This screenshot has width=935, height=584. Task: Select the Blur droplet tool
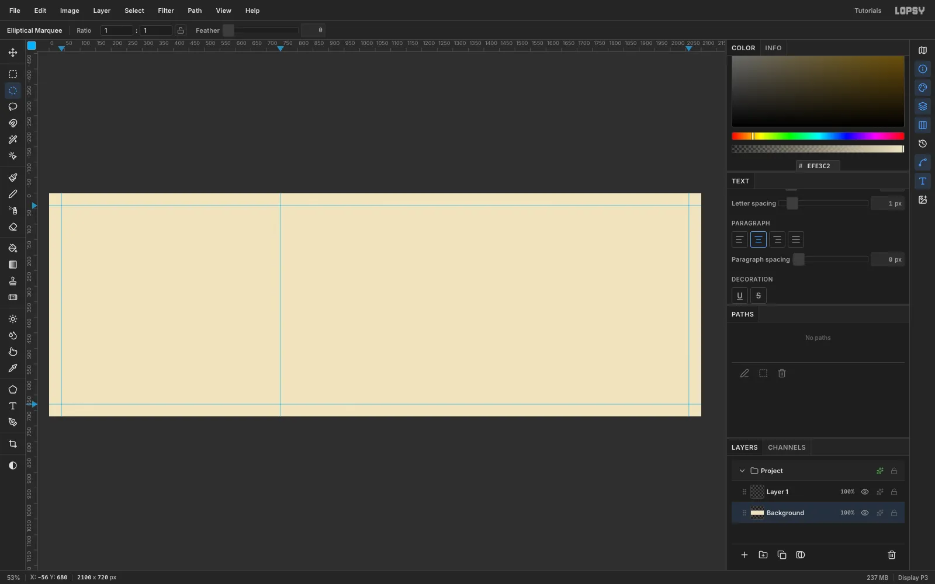click(12, 335)
